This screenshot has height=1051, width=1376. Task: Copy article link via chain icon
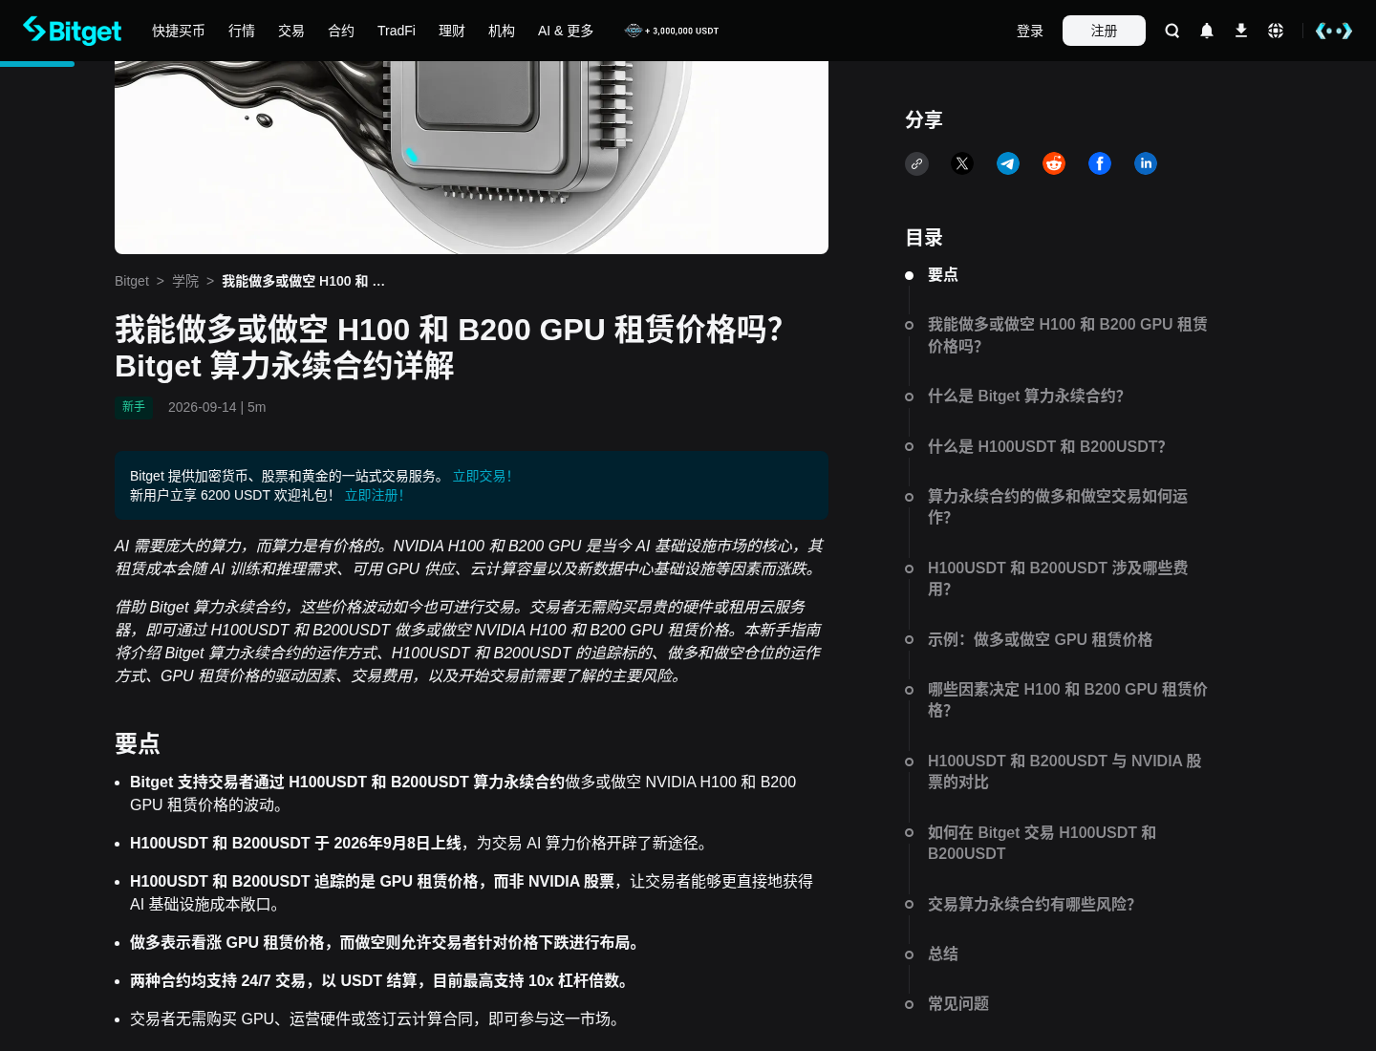pos(916,163)
